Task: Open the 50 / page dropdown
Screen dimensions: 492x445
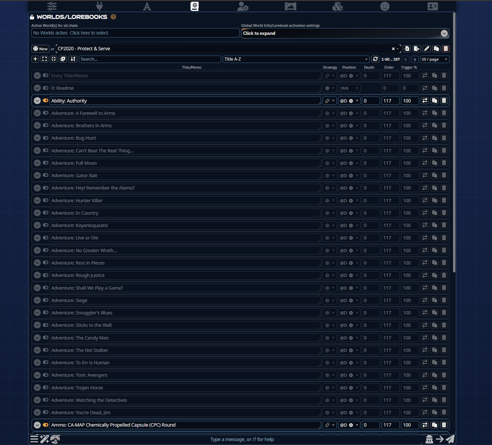Action: coord(434,59)
